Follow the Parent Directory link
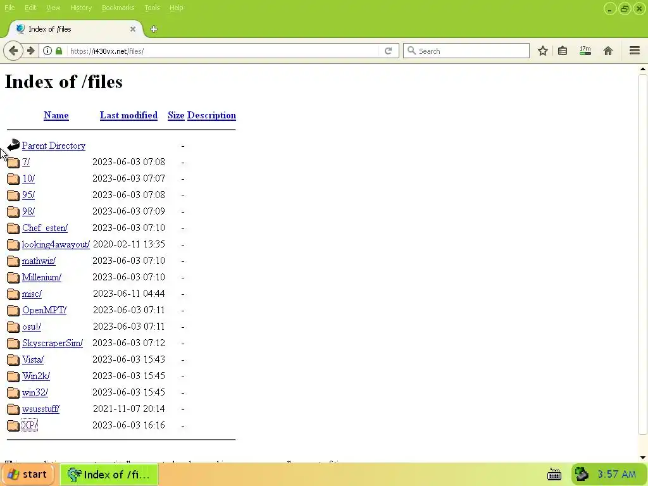This screenshot has width=648, height=486. [54, 146]
